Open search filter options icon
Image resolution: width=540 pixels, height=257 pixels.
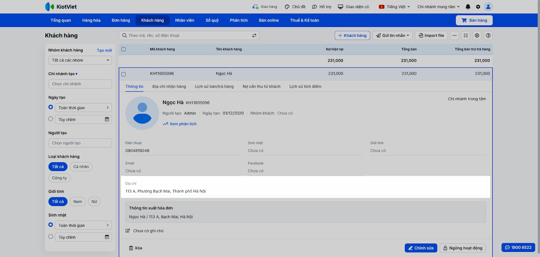[254, 35]
